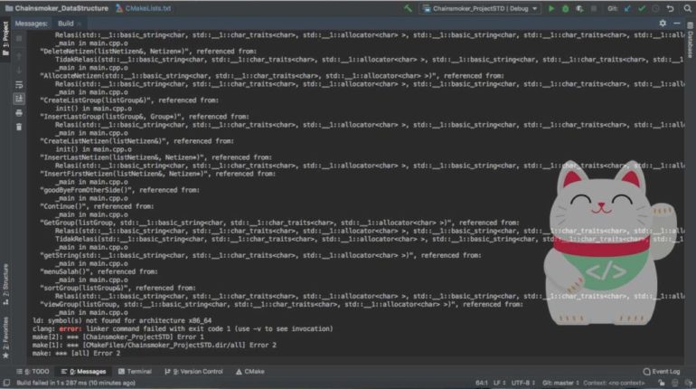Click the Git commit checkmark icon
696x389 pixels.
click(x=639, y=8)
